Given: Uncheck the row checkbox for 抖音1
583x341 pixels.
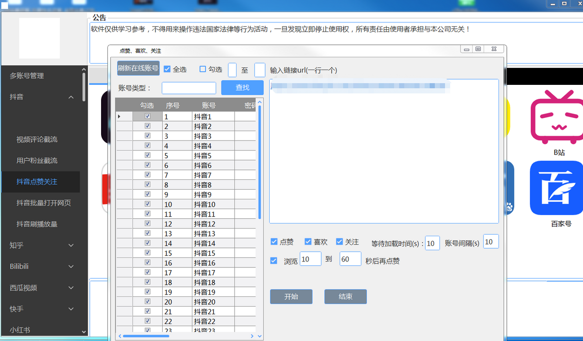Looking at the screenshot, I should point(148,116).
